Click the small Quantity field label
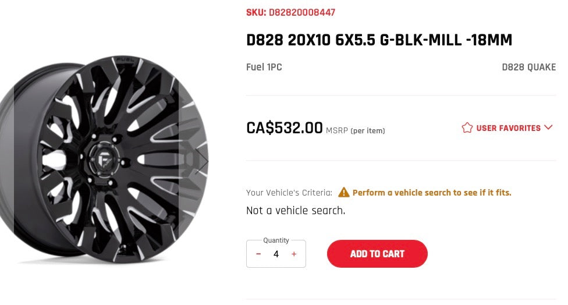 pos(276,240)
